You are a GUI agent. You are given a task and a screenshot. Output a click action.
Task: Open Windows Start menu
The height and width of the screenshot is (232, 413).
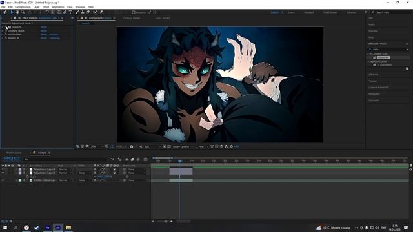pos(5,227)
